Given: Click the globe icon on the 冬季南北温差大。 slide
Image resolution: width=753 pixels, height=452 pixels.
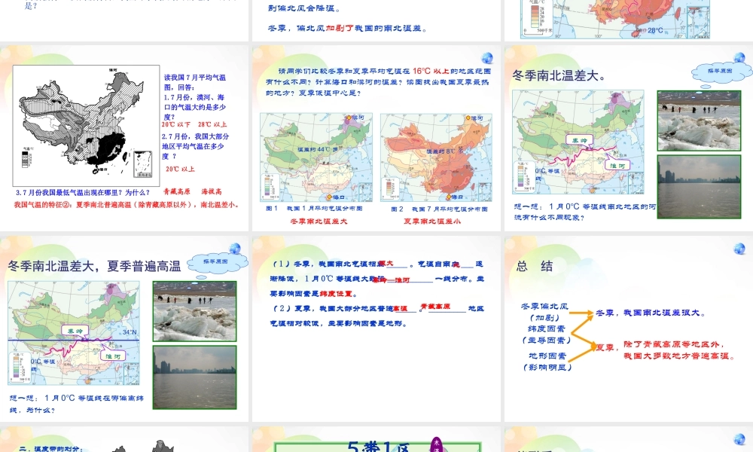Looking at the screenshot, I should [x=739, y=58].
